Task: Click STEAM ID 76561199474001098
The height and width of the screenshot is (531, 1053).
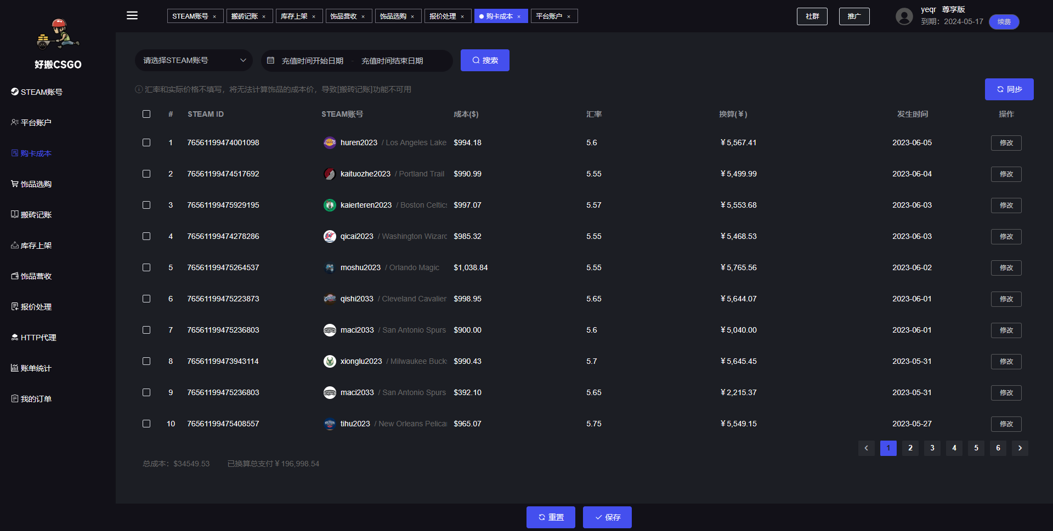Action: pyautogui.click(x=223, y=142)
